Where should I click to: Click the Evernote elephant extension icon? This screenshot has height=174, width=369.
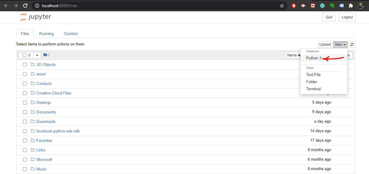tap(332, 6)
